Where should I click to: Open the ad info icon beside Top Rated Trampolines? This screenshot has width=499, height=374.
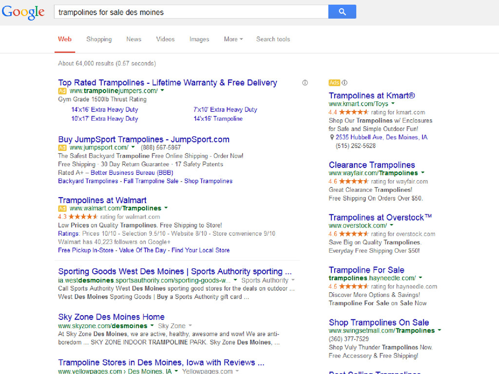(305, 83)
